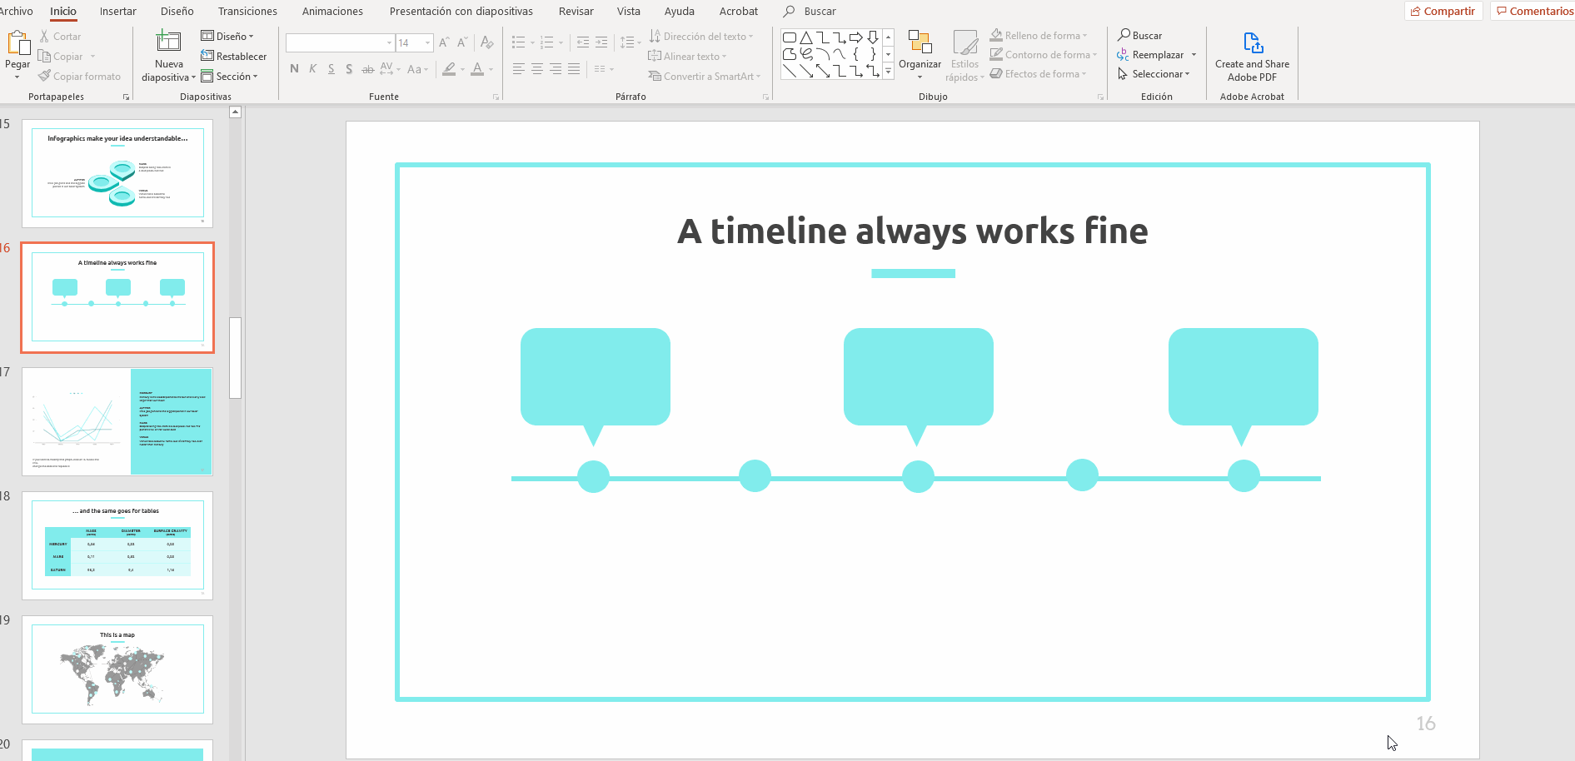
Task: Select the freeform scribble shape
Action: point(806,54)
